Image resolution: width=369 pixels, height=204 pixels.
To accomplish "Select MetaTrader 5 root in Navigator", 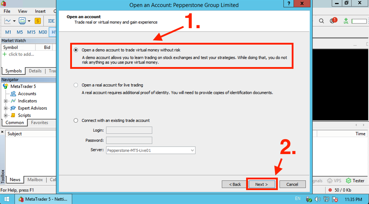I will (23, 86).
